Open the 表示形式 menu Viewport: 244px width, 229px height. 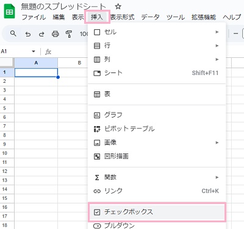click(123, 17)
